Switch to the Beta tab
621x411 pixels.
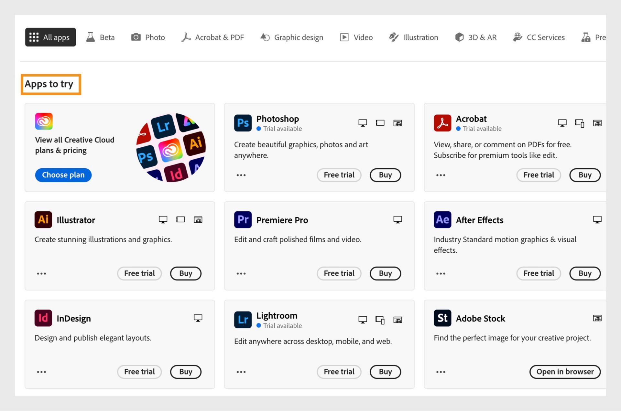point(101,37)
